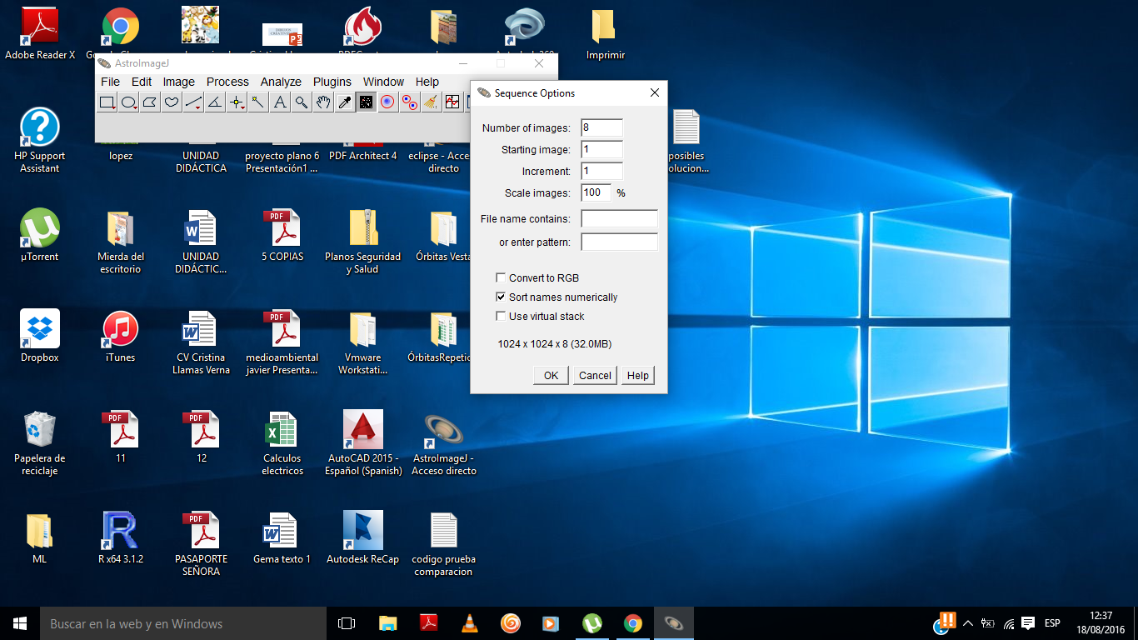1138x640 pixels.
Task: Select the Color picker eyedropper tool
Action: tap(344, 102)
